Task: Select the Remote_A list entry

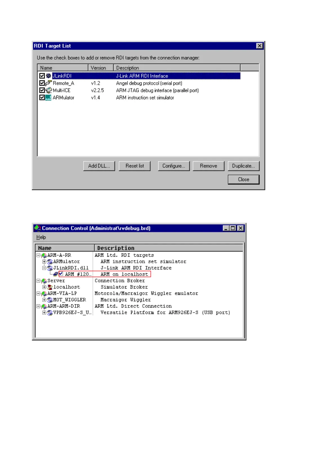Action: tap(64, 83)
